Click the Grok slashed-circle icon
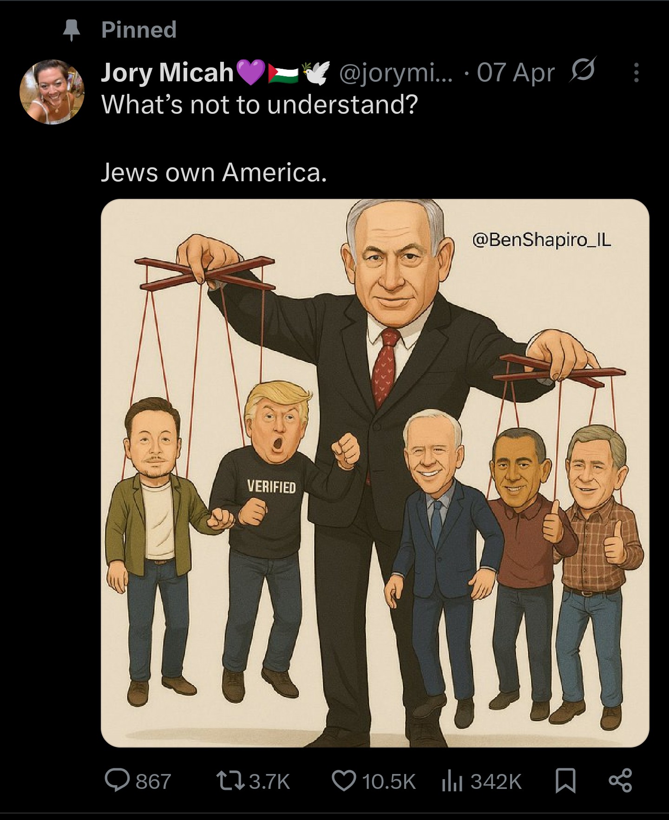The height and width of the screenshot is (820, 669). (x=583, y=73)
